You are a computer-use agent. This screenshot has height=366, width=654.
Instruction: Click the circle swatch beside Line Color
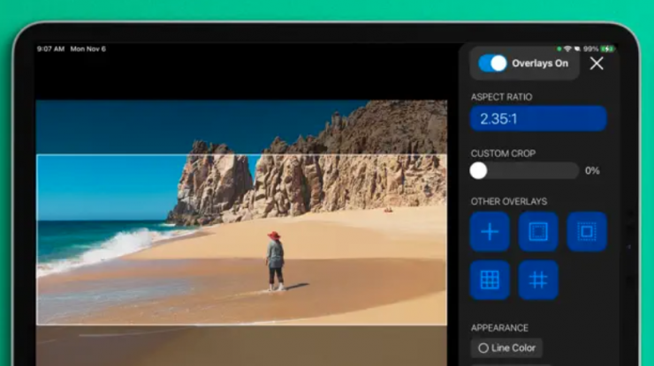point(483,348)
